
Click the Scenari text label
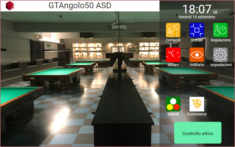(x=197, y=40)
